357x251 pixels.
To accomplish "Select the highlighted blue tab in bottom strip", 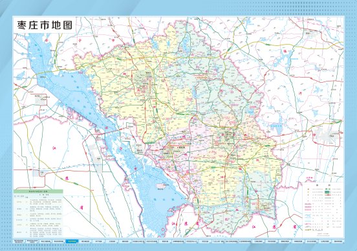I will (x=72, y=241).
